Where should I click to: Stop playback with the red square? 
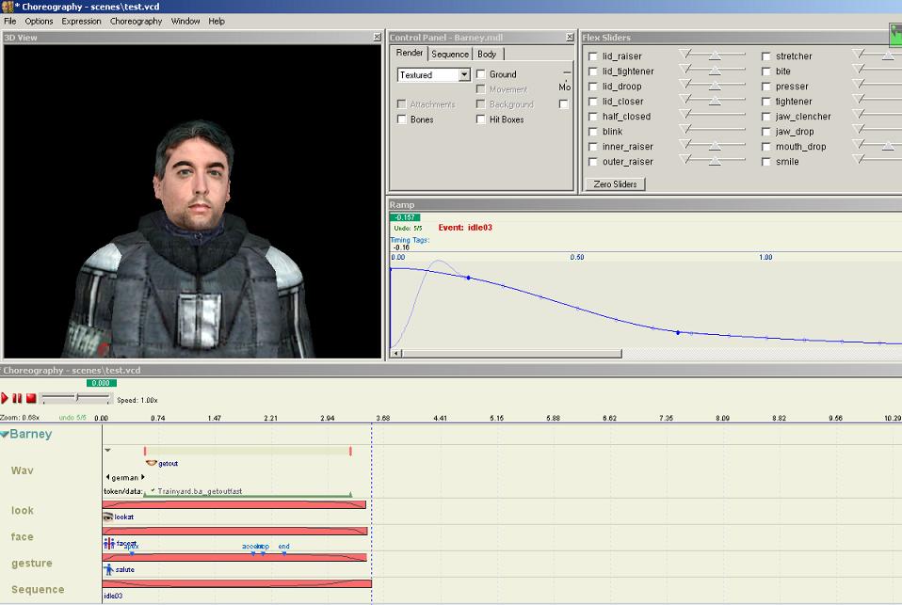(31, 398)
